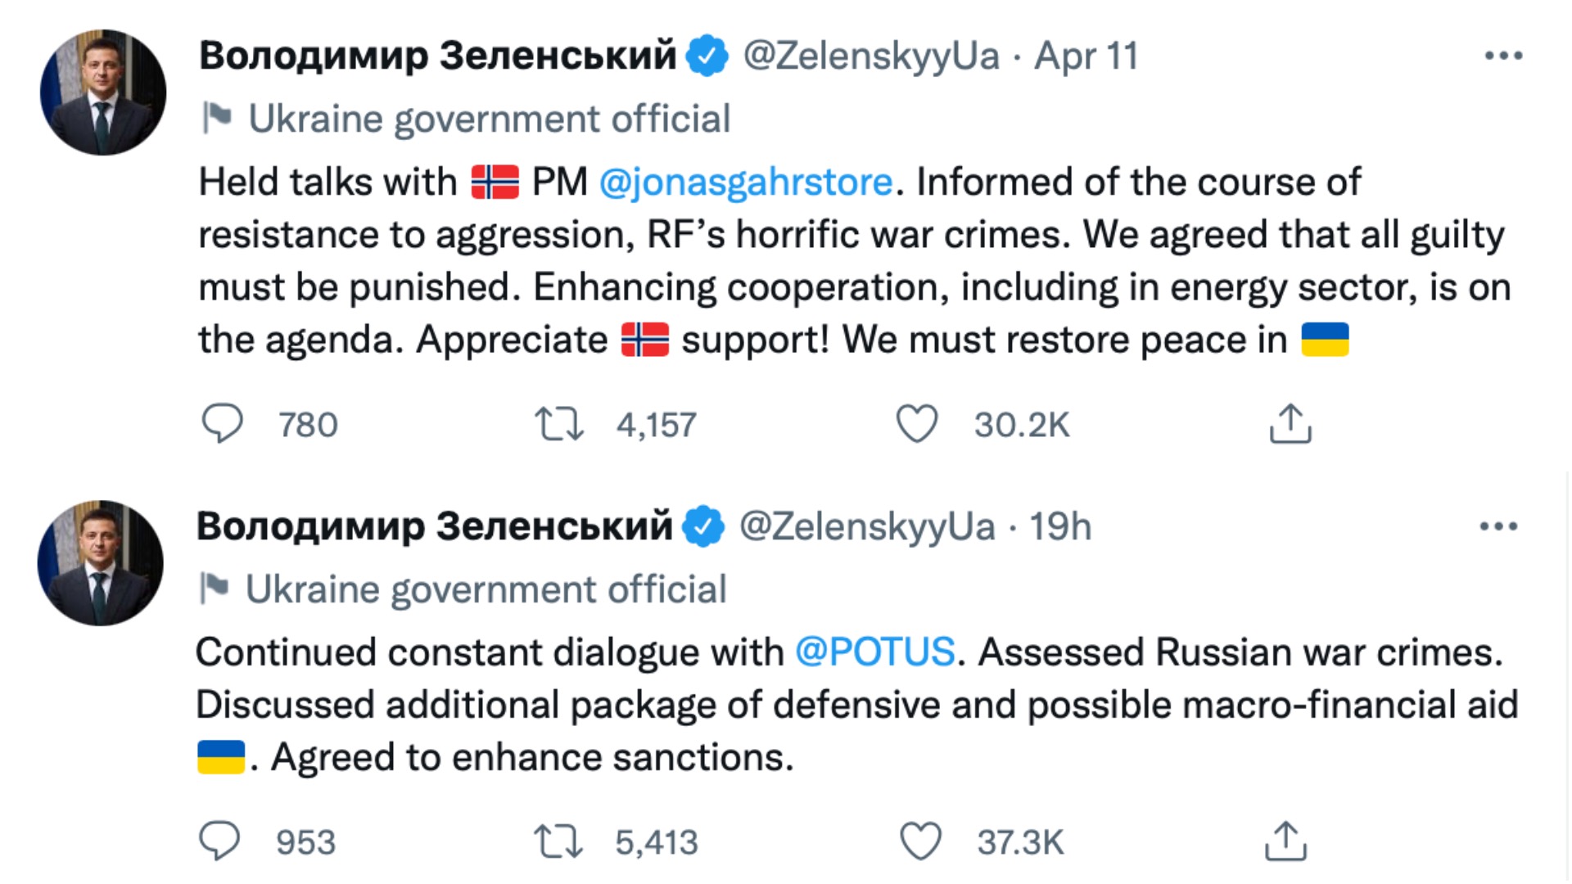
Task: Open more options on the 19h tweet
Action: [1498, 526]
